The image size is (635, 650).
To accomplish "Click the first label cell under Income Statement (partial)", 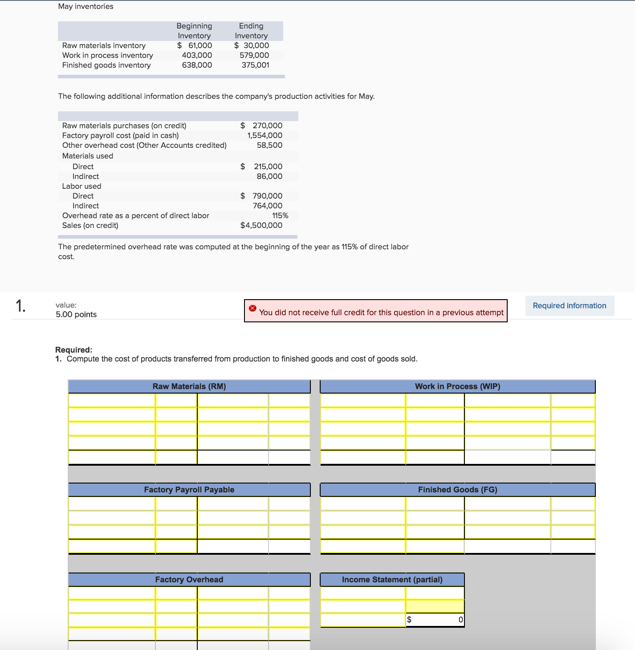I will click(x=363, y=593).
